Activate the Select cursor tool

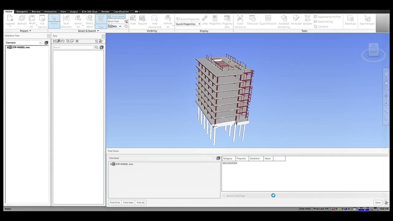pyautogui.click(x=54, y=21)
